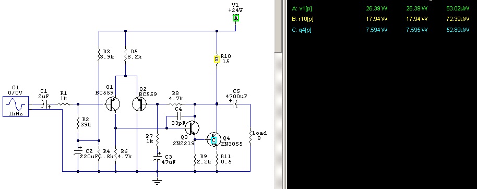Screen dimensions: 477x189
Task: Click the 'C: q4[p]' measurement row label
Action: (302, 30)
